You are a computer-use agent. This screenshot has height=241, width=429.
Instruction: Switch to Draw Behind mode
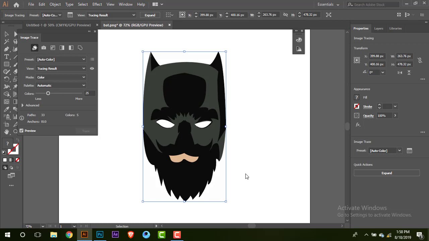click(11, 168)
